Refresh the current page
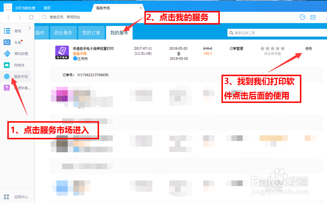 click(x=31, y=17)
